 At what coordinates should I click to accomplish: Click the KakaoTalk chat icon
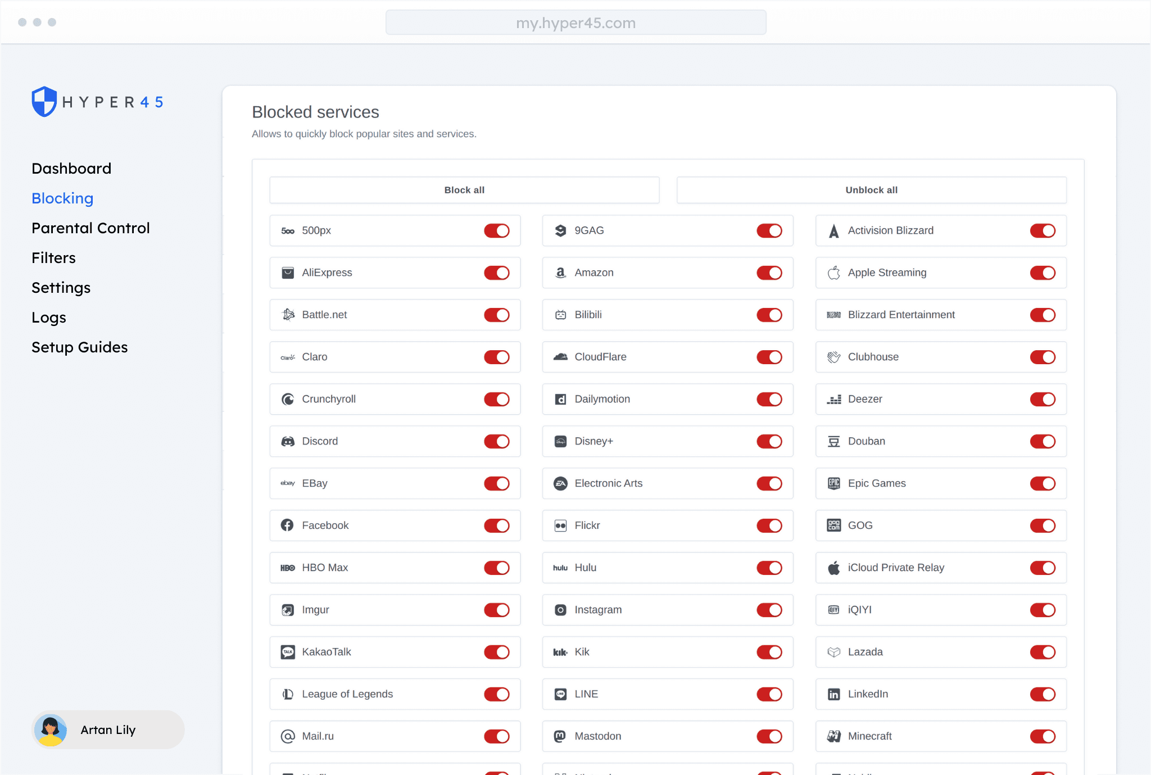(x=288, y=652)
